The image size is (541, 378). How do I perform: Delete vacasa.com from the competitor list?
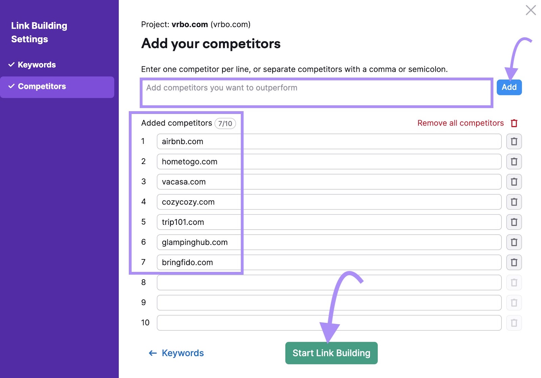[x=514, y=182]
